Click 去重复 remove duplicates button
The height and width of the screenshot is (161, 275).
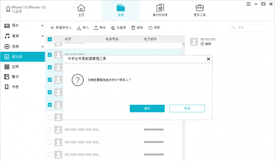(x=118, y=28)
